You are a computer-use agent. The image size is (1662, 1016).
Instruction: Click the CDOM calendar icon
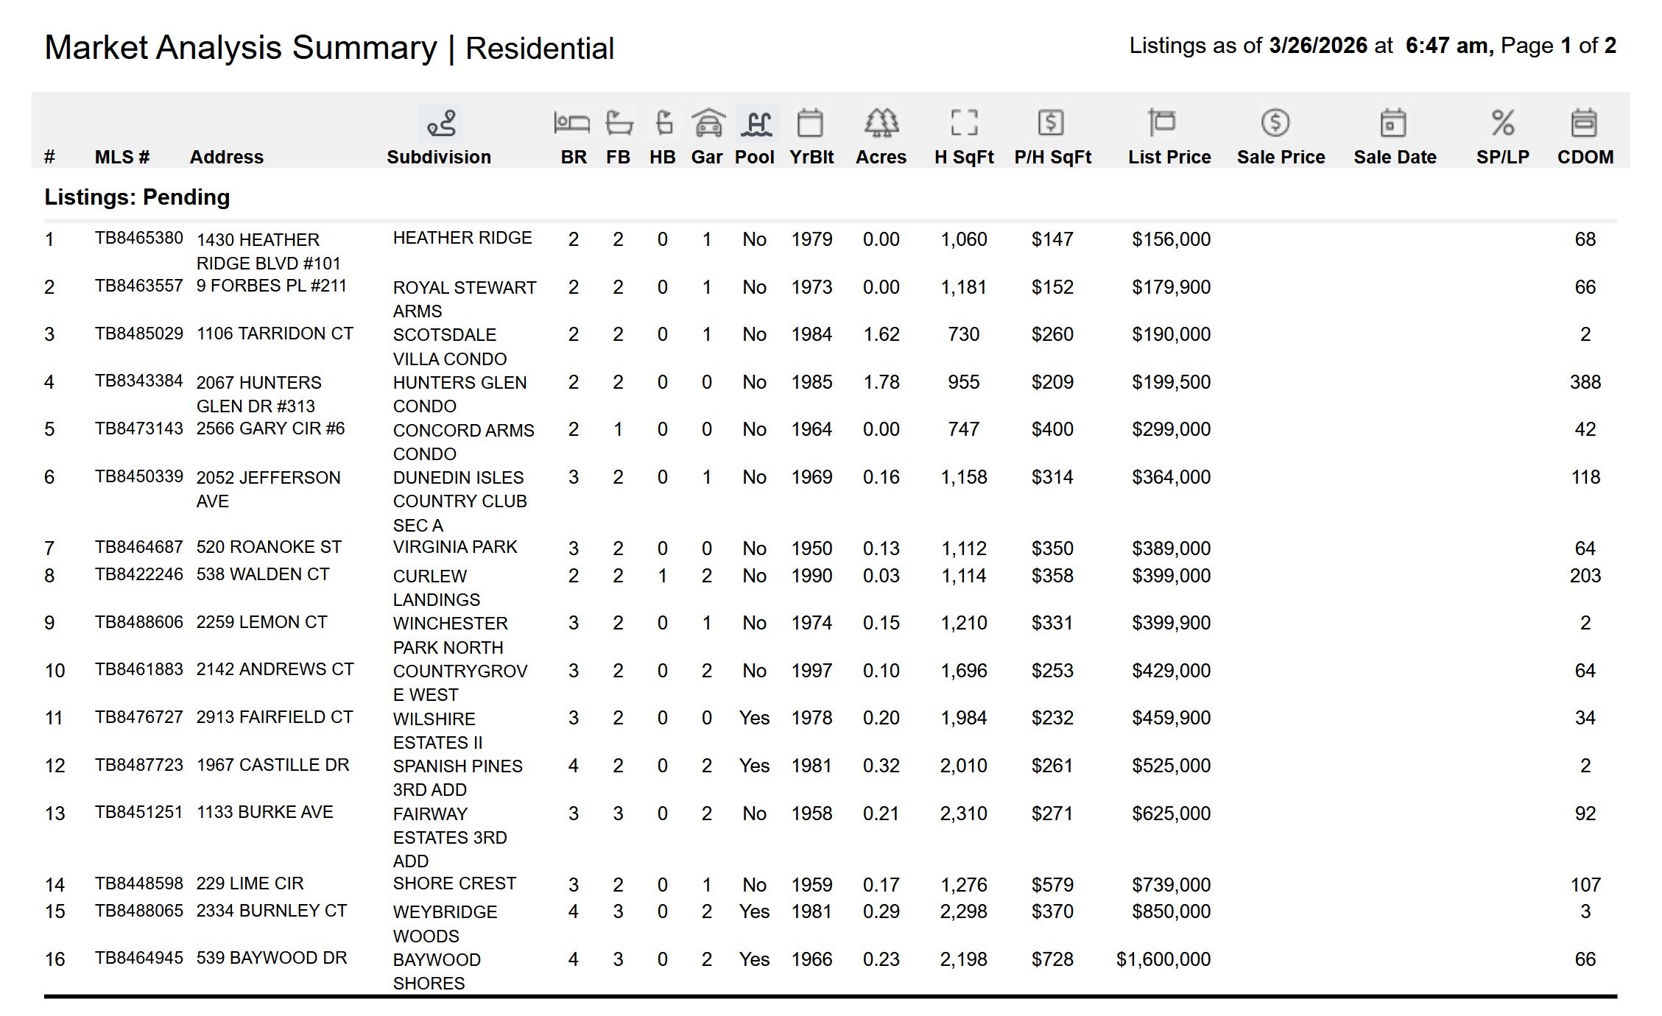(1584, 123)
